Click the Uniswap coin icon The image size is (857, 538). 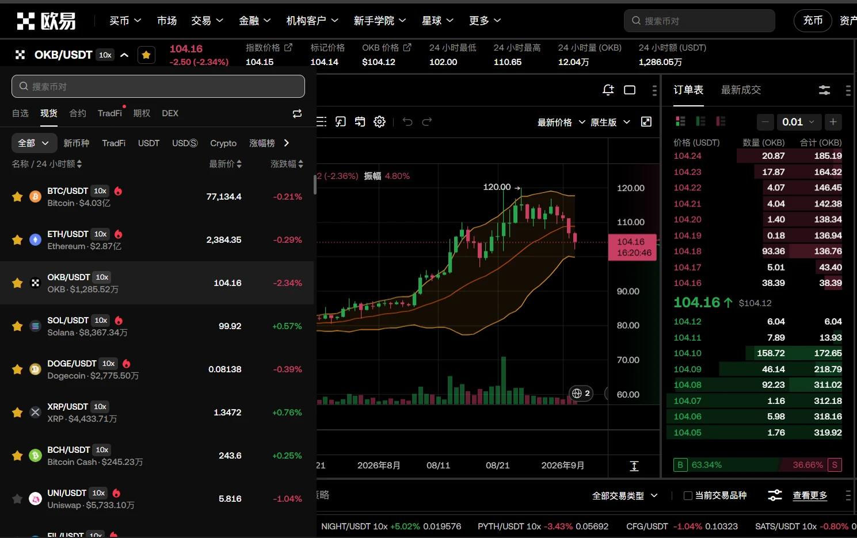click(35, 499)
